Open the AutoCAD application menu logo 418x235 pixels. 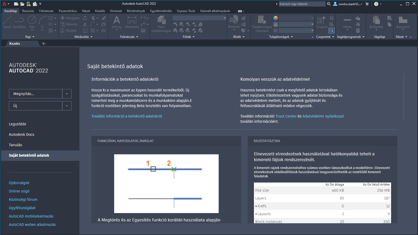pyautogui.click(x=4, y=4)
